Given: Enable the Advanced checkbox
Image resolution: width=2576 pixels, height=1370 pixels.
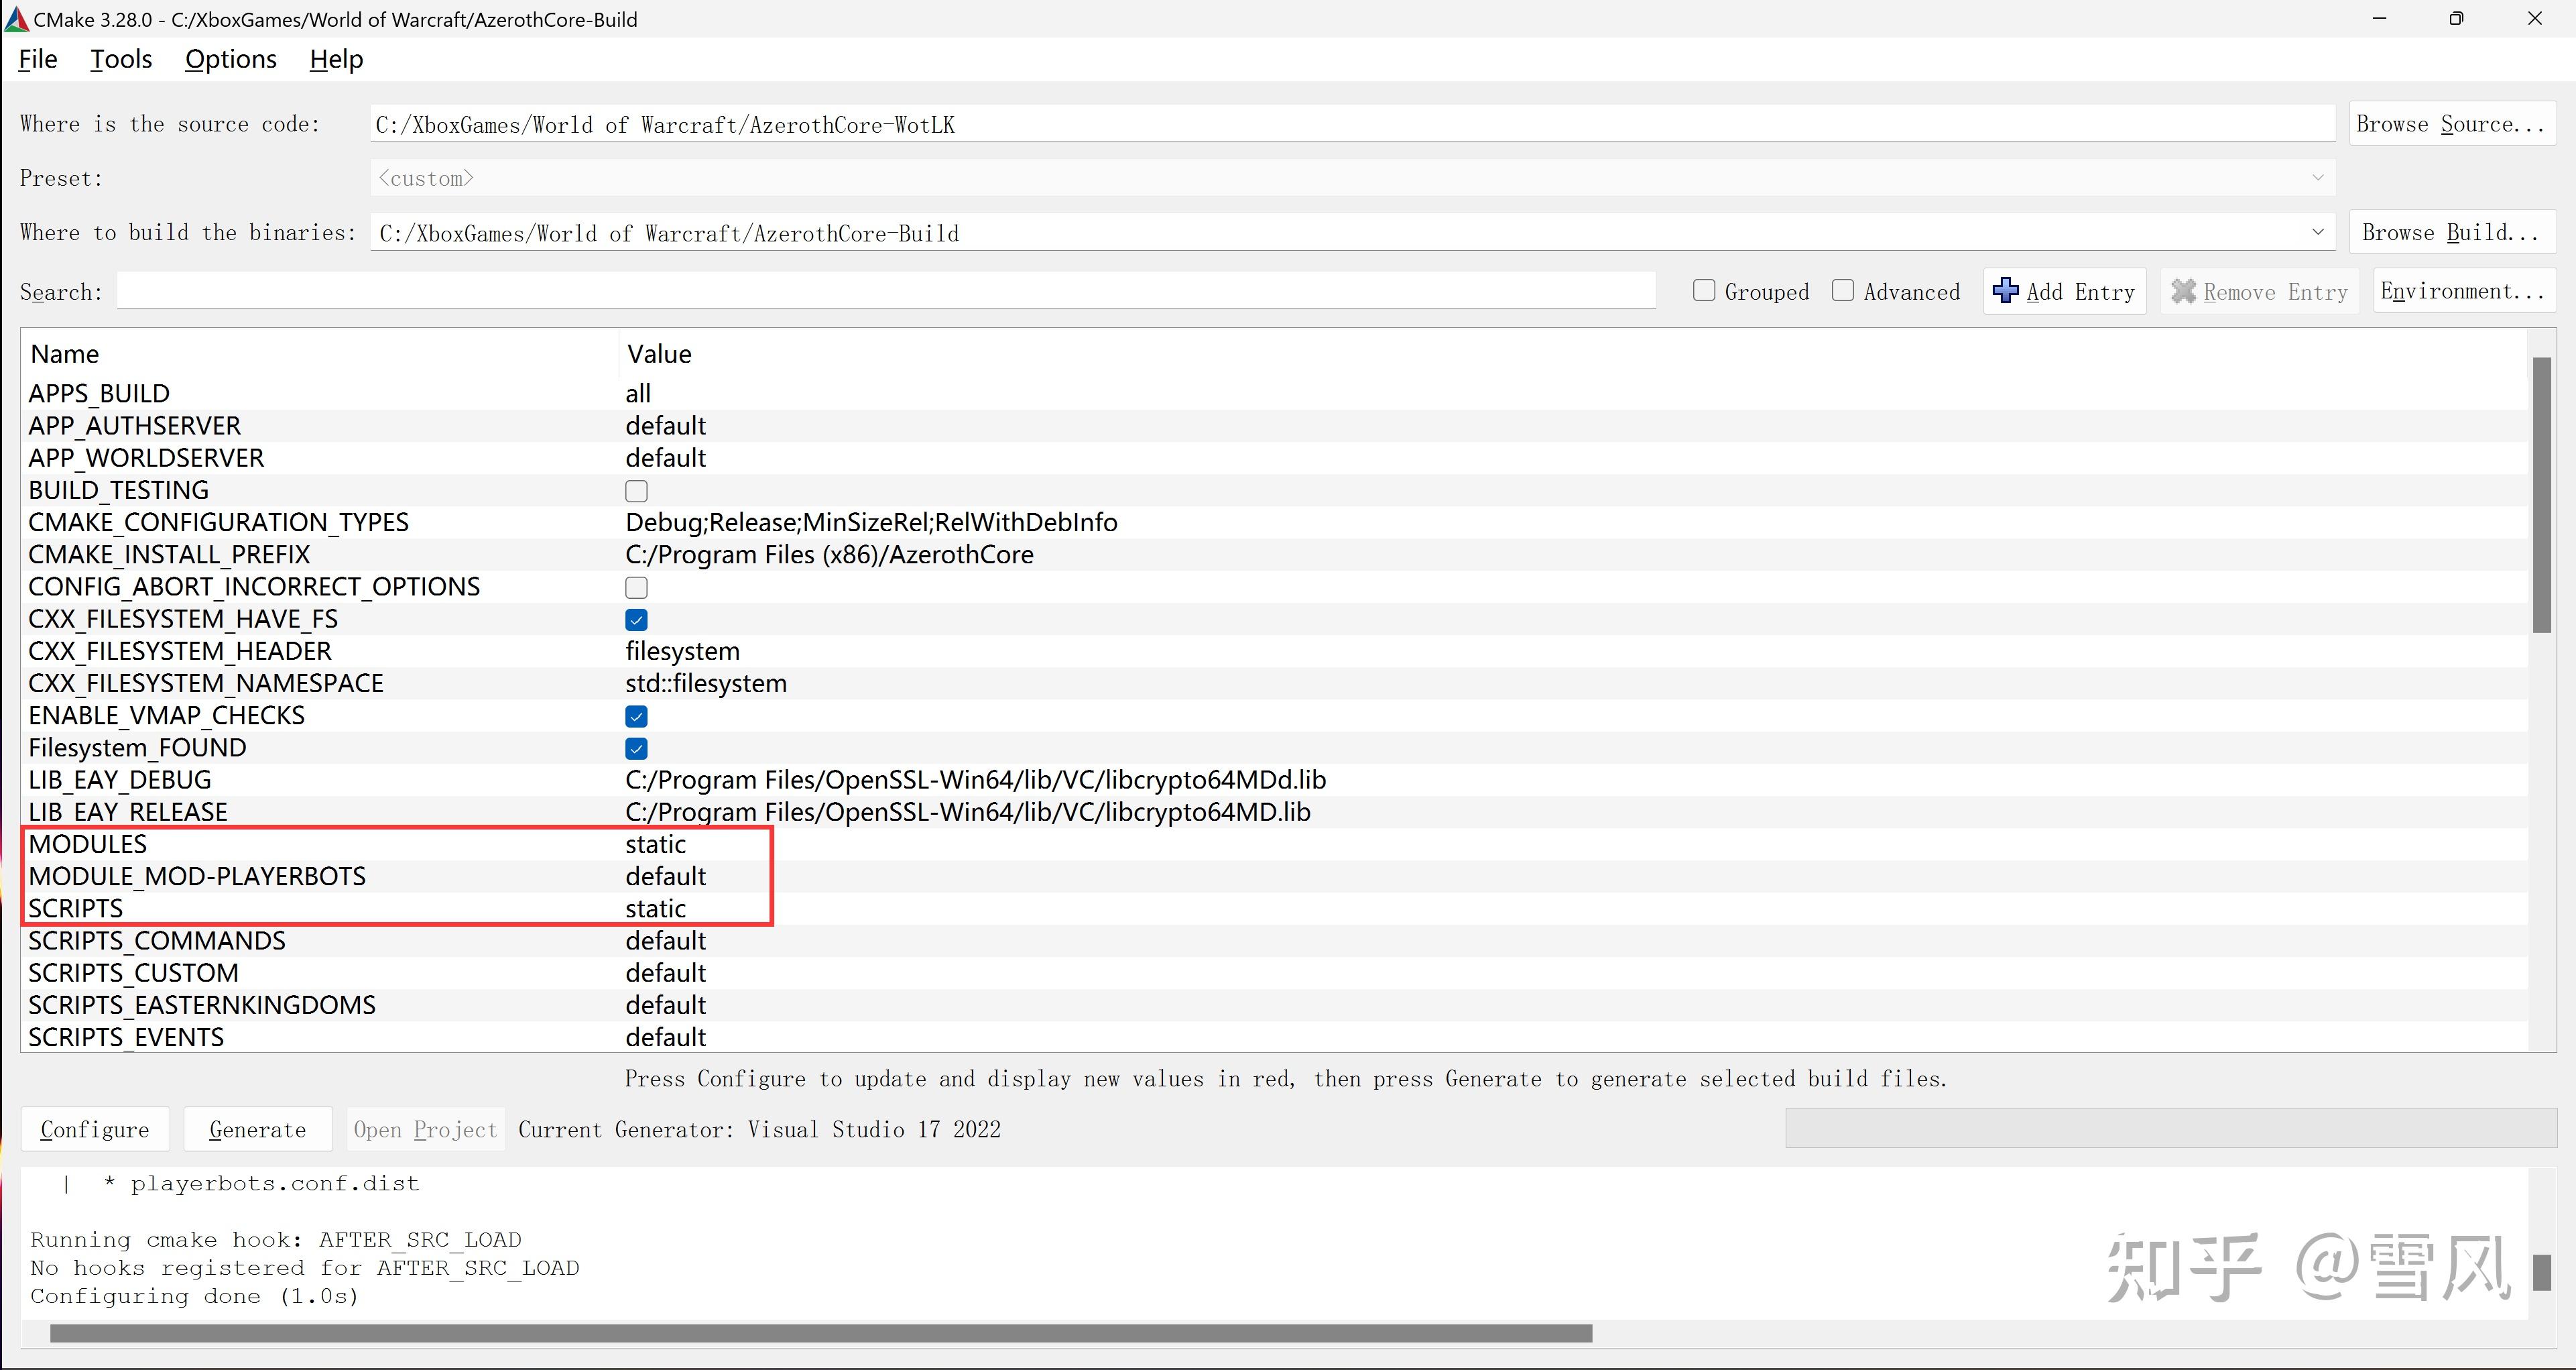Looking at the screenshot, I should click(x=1843, y=290).
